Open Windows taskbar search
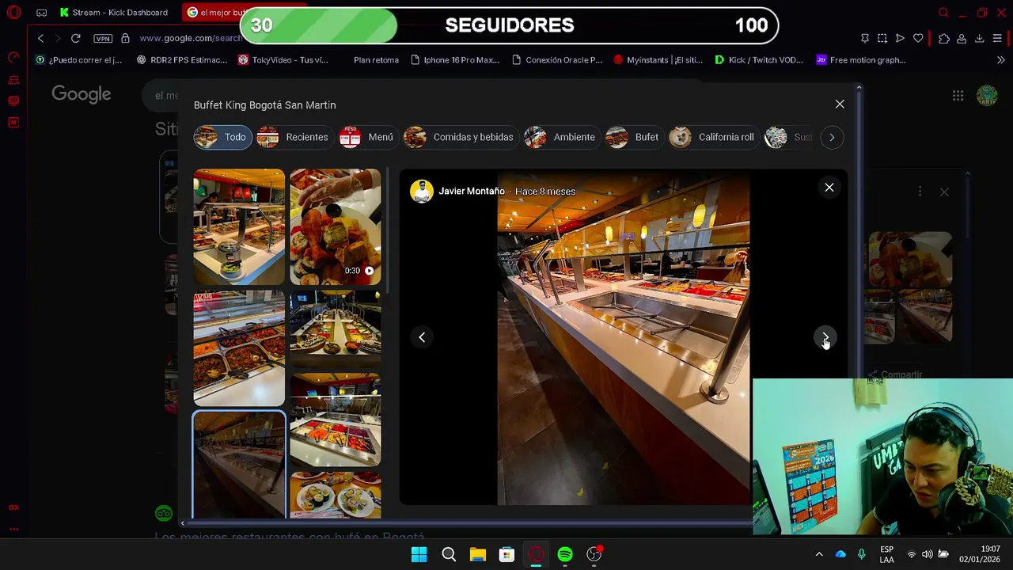1013x570 pixels. [x=449, y=554]
